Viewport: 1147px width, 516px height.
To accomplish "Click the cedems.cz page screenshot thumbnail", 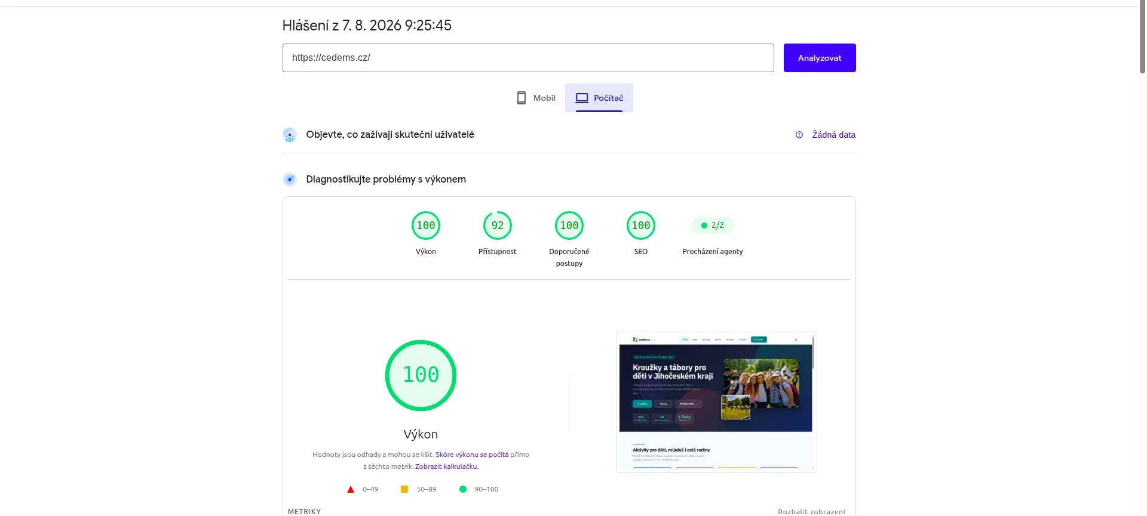I will [x=717, y=402].
